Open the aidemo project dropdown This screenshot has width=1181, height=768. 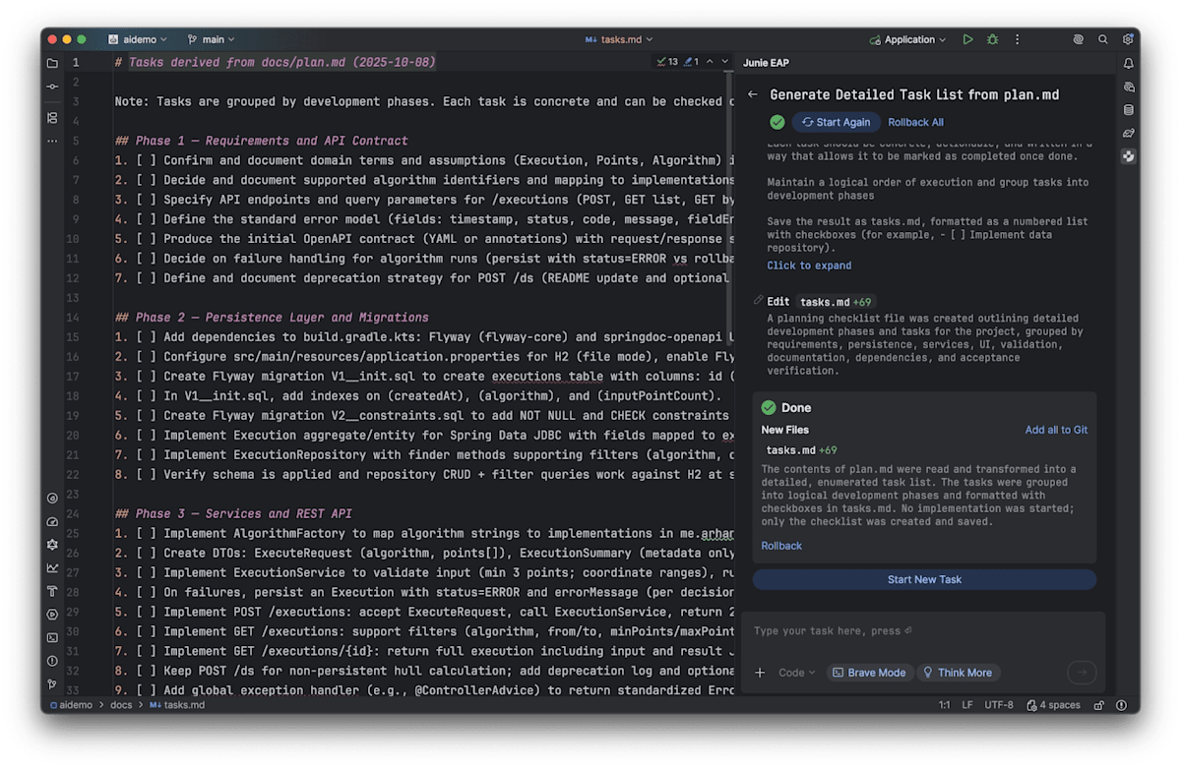pyautogui.click(x=138, y=39)
